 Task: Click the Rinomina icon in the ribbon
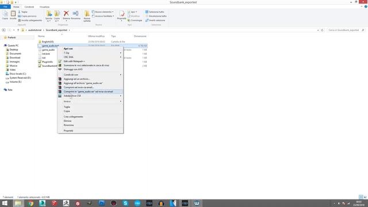(75, 15)
